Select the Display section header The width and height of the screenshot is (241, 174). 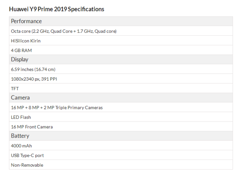tap(20, 59)
